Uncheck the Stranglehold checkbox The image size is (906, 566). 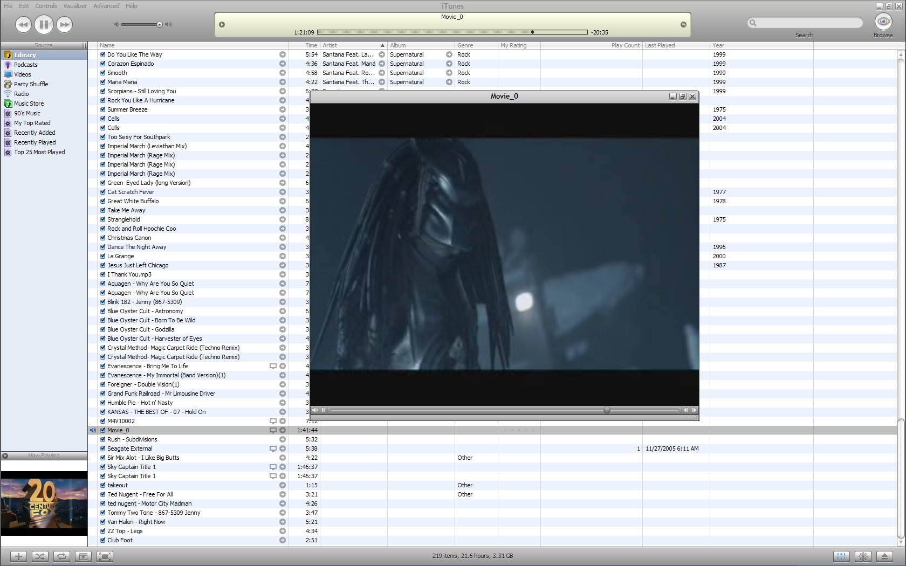click(x=102, y=219)
